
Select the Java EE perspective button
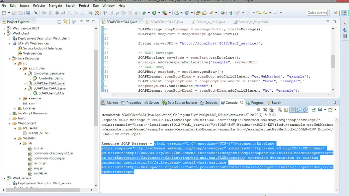(344, 13)
